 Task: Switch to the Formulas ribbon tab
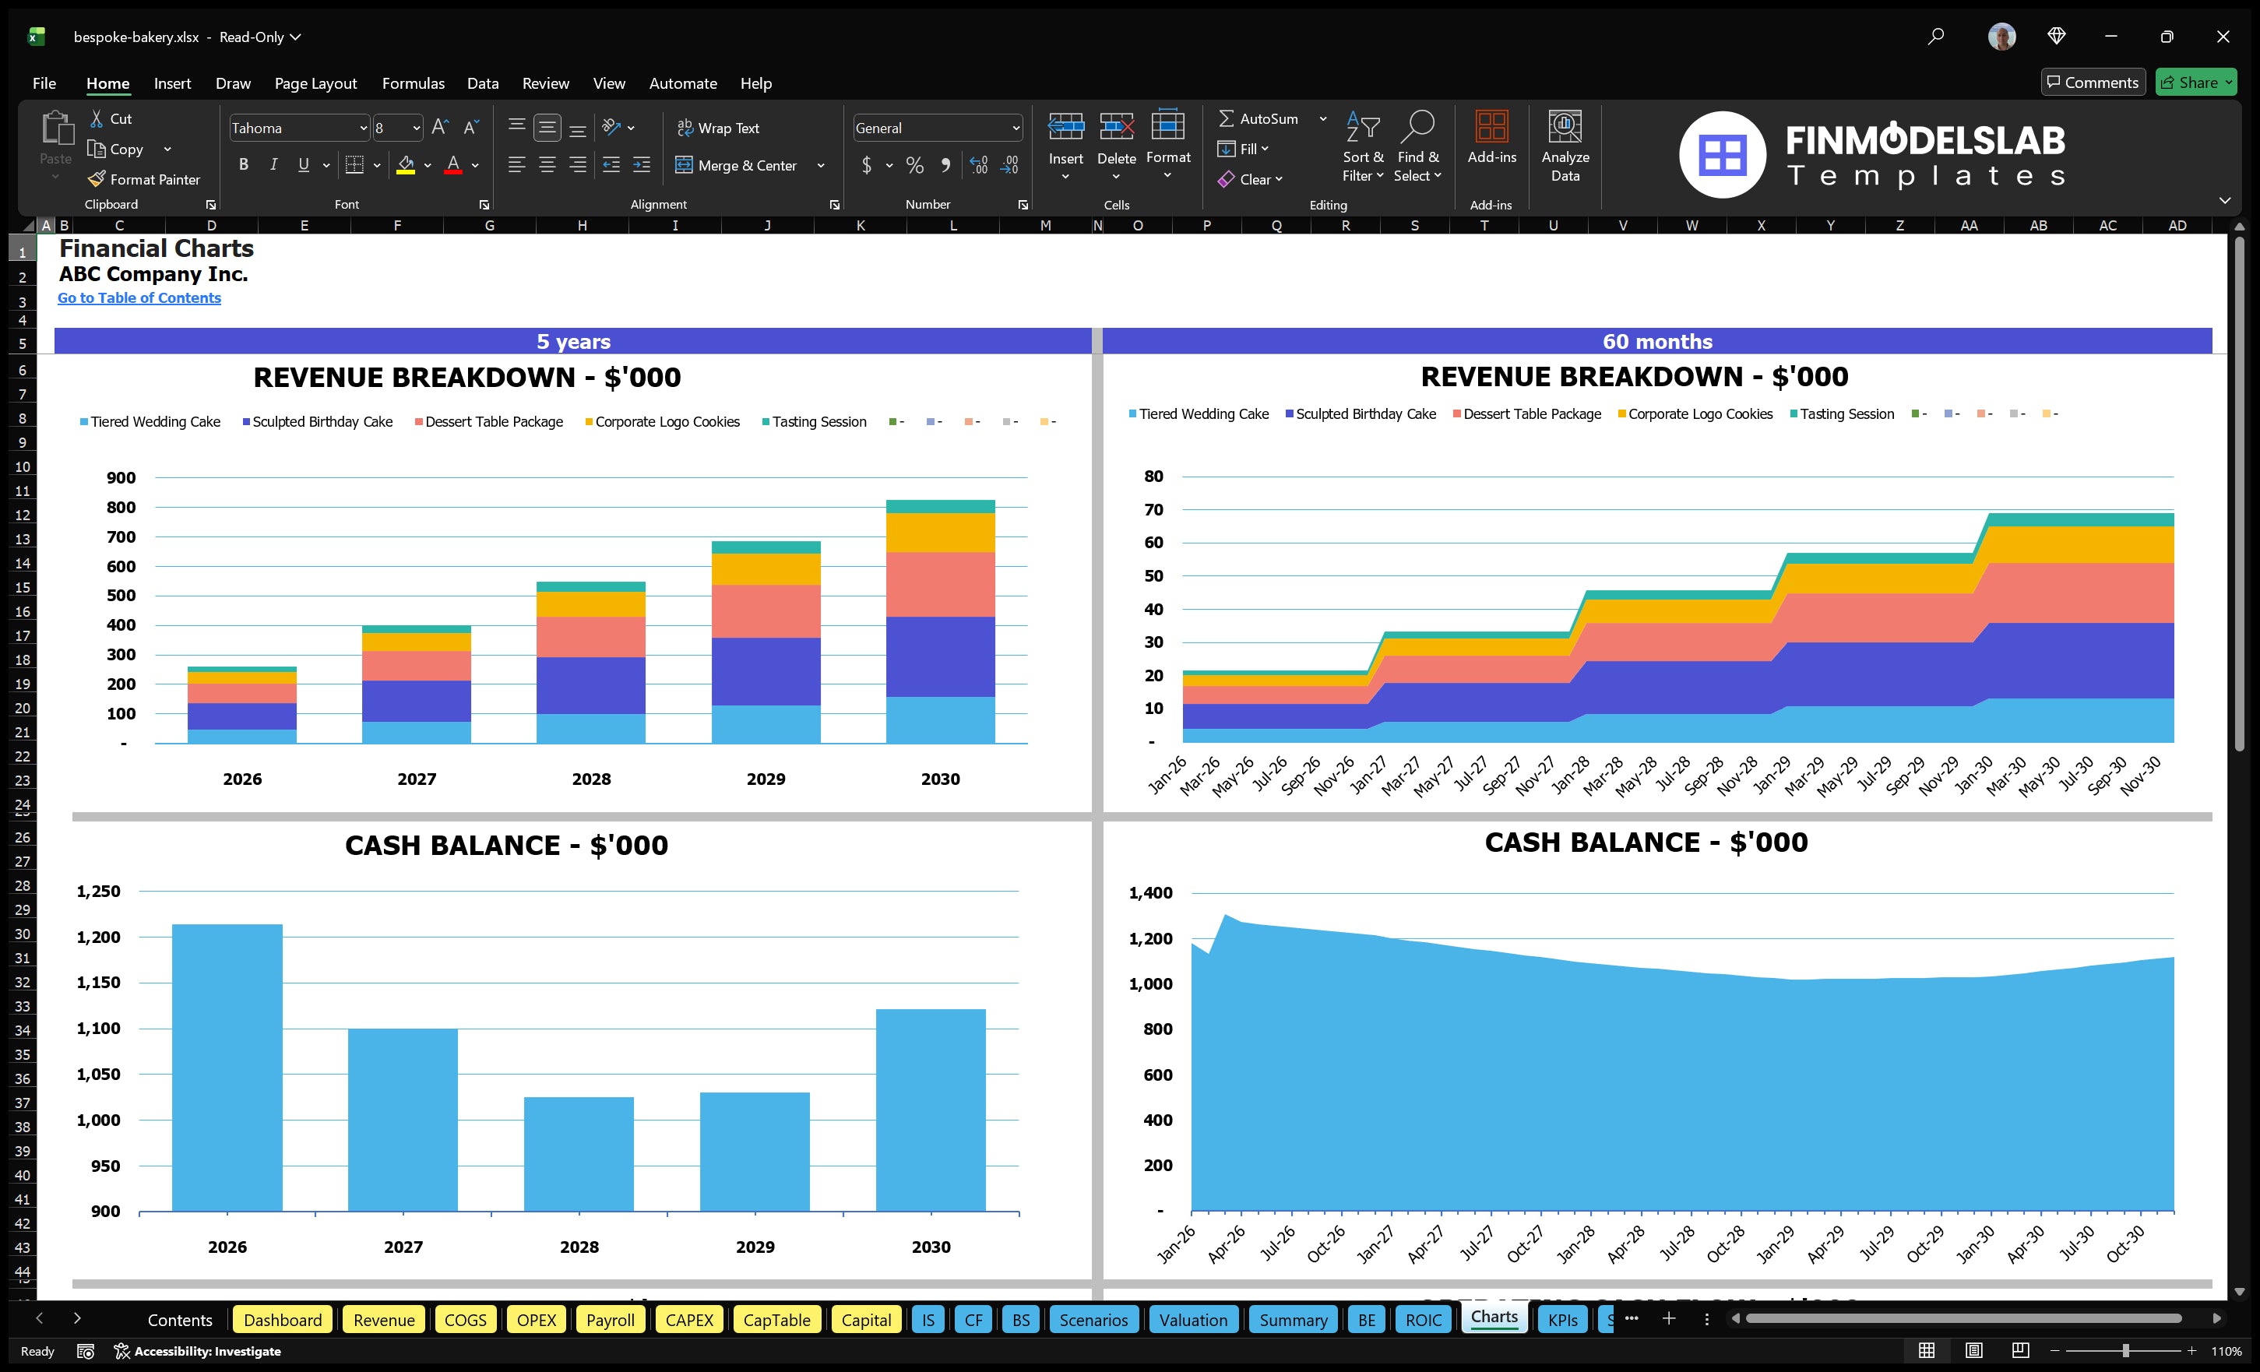coord(413,83)
